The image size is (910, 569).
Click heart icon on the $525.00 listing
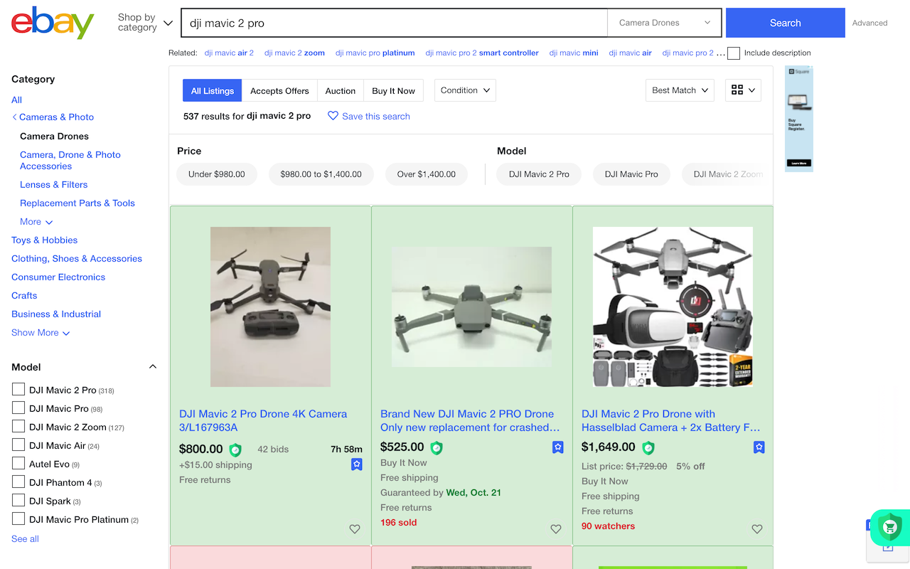click(556, 529)
